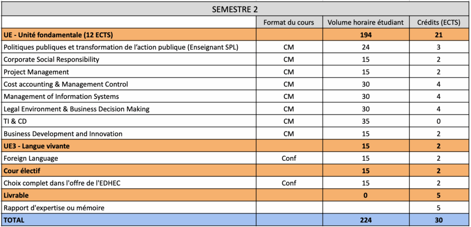471x227 pixels.
Task: Click 'Business Development and Innovation' cell
Action: (x=63, y=134)
